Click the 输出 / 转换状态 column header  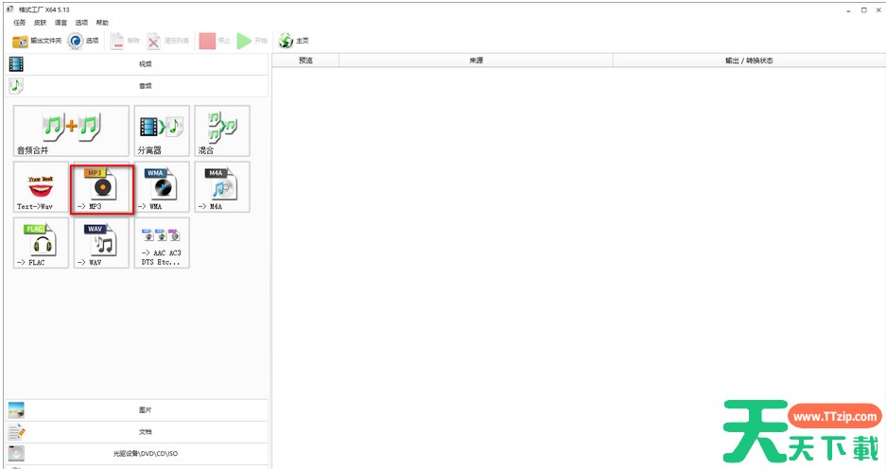tap(749, 61)
